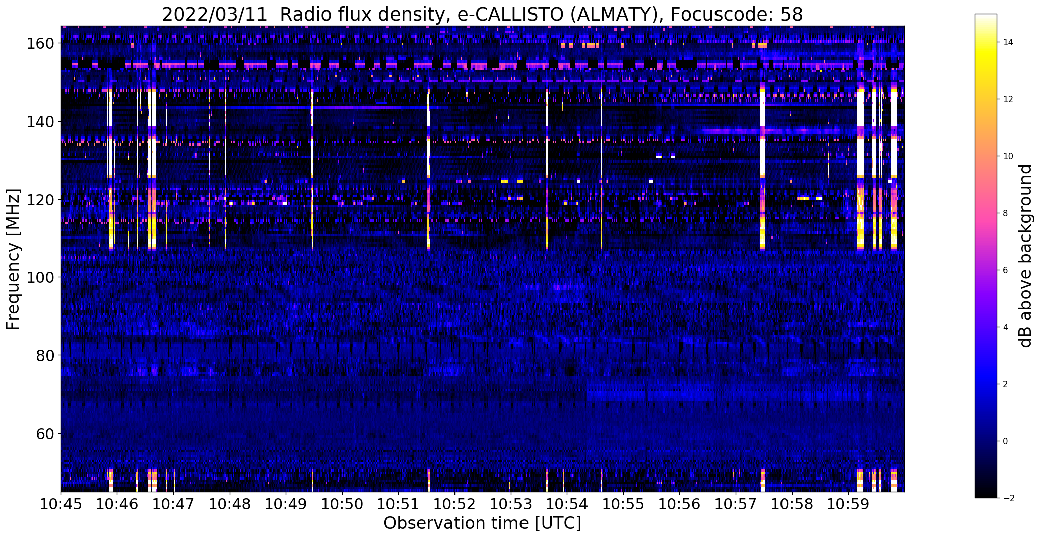Click the 10:45 time tick label
This screenshot has width=1041, height=538.
61,504
